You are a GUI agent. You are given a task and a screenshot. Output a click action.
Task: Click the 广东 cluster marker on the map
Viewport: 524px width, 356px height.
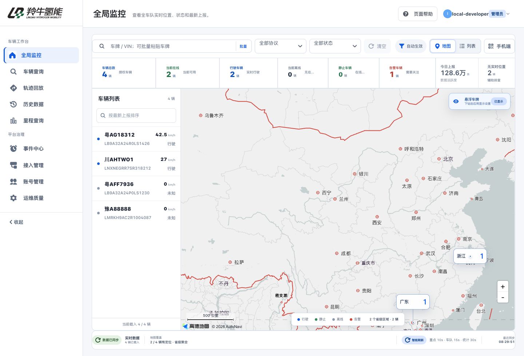(x=413, y=302)
